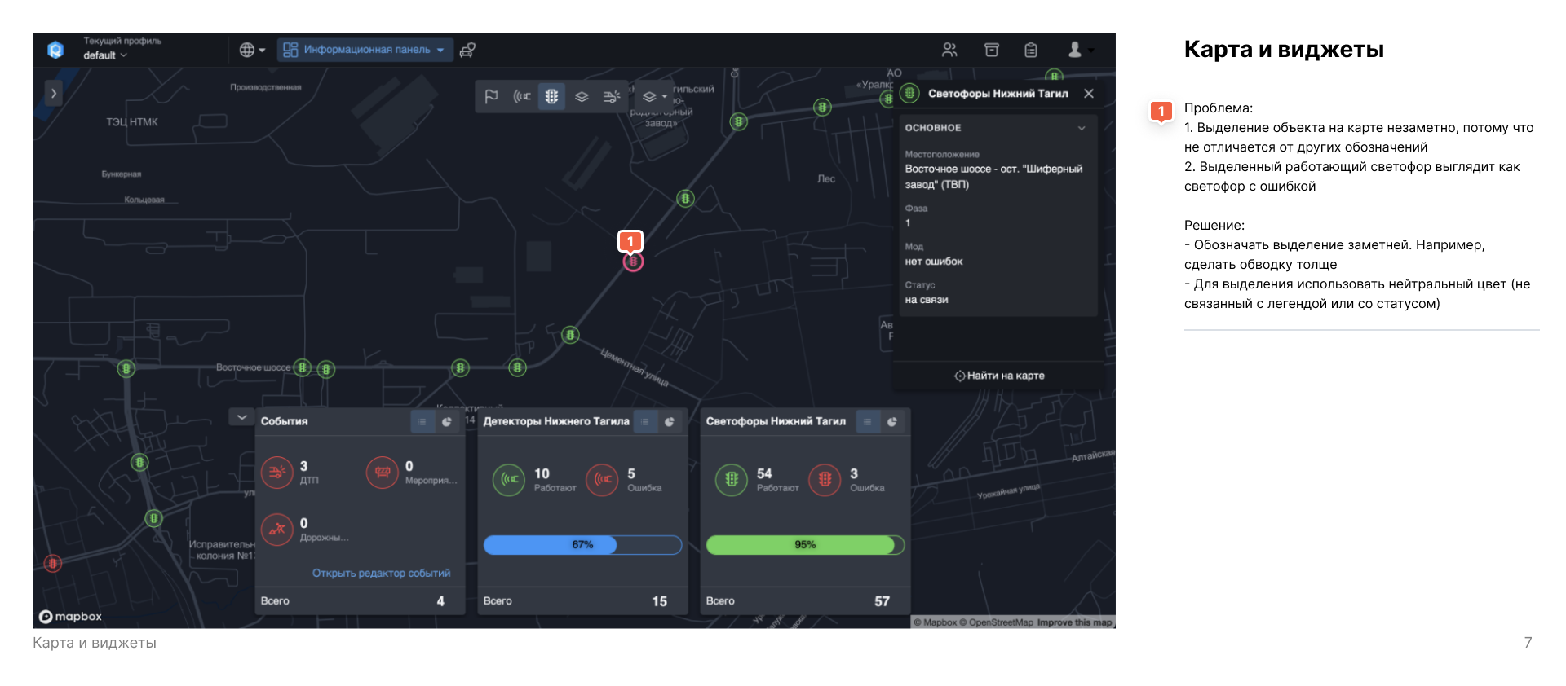
Task: Collapse the ОСНОВНОЕ section
Action: click(x=1082, y=128)
